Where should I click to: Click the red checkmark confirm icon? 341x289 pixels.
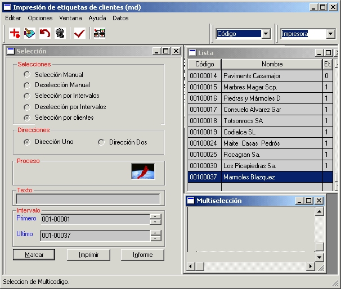pos(79,33)
